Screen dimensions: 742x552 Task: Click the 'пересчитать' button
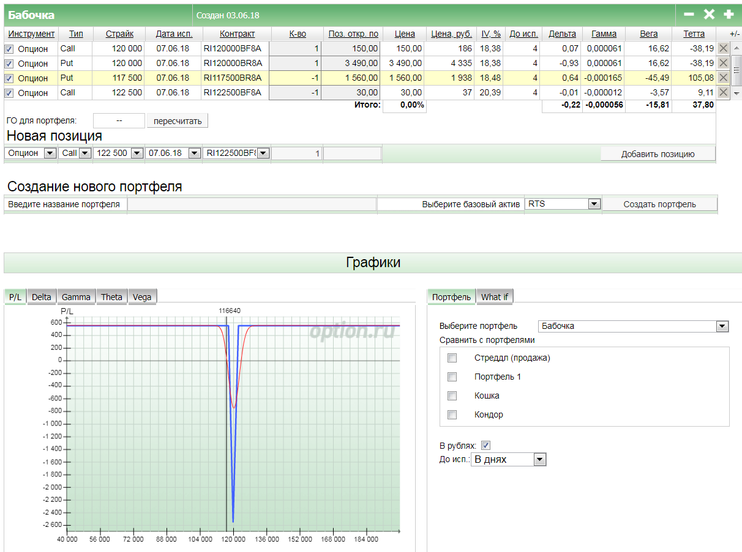(178, 121)
